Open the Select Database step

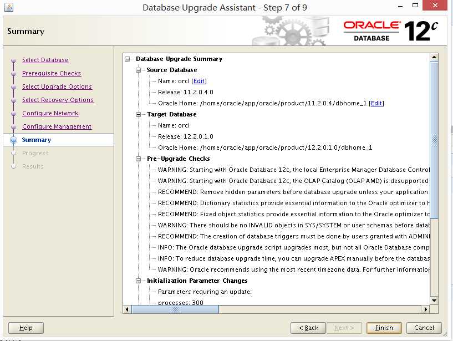click(45, 60)
